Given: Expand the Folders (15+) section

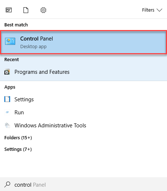Looking at the screenshot, I should pos(18,138).
